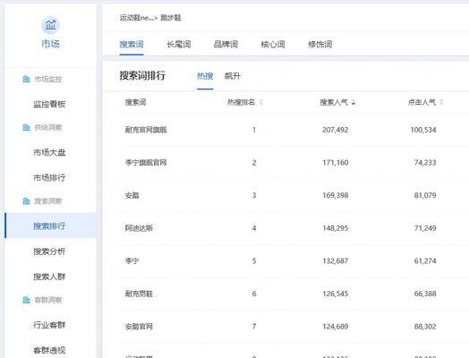Click the 客群洞察 section icon

click(x=26, y=300)
